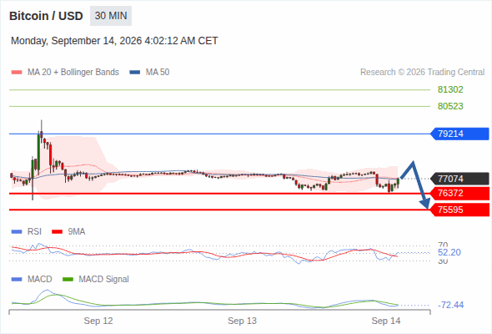
Task: Click the Sep 14 date axis label
Action: pyautogui.click(x=386, y=321)
